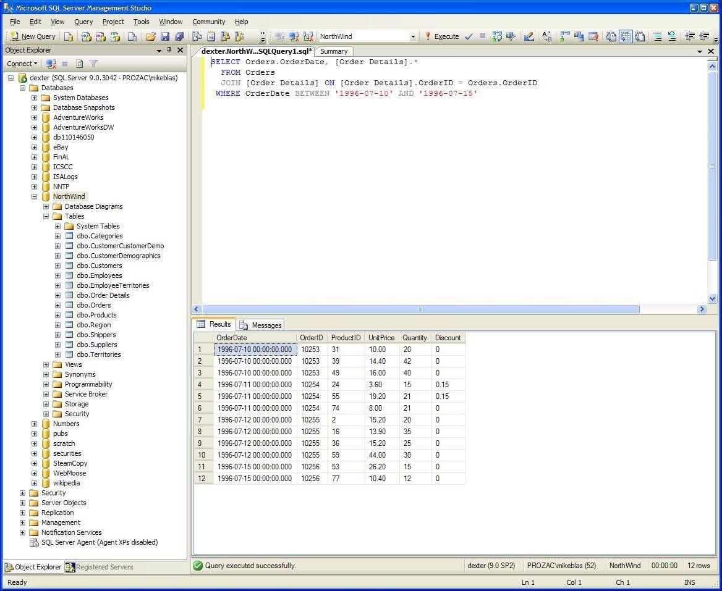Click the query editor horizontal scrollbar

point(420,309)
